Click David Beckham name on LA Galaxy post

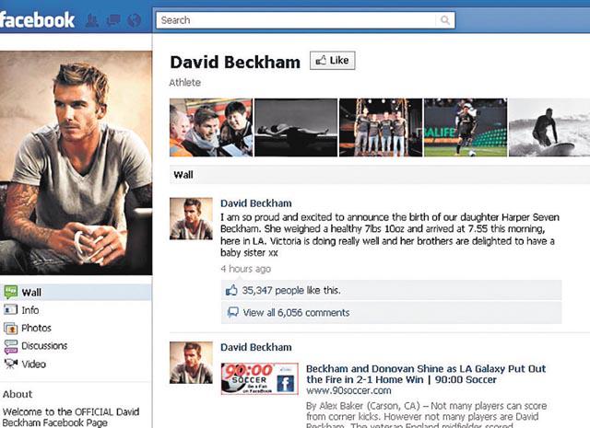point(256,347)
